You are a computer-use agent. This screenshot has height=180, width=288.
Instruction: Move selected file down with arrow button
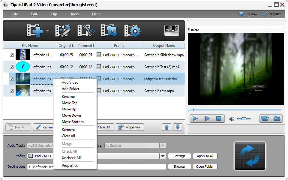click(x=178, y=127)
